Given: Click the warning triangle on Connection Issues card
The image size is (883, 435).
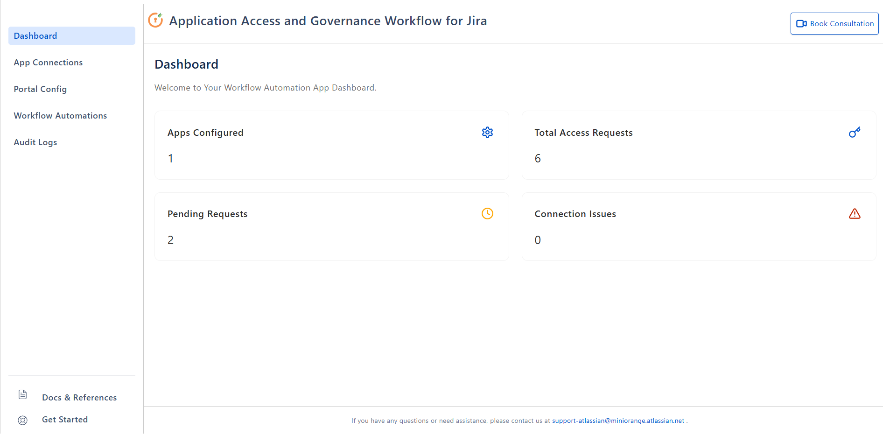Looking at the screenshot, I should coord(855,213).
